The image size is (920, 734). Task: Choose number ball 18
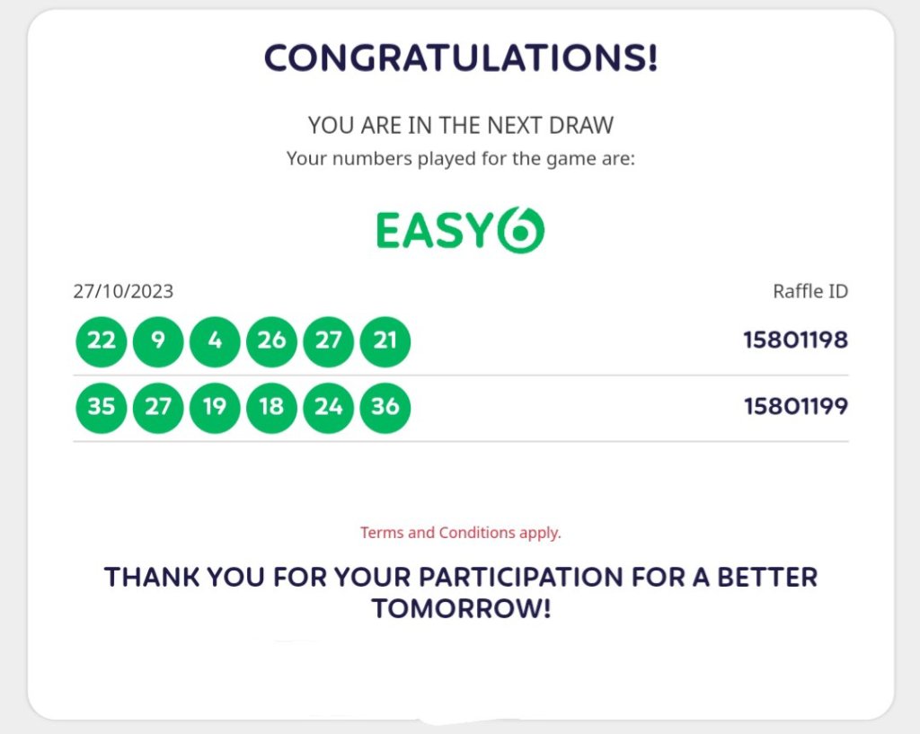point(271,407)
